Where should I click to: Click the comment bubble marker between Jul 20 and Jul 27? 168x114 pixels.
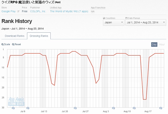75,108
